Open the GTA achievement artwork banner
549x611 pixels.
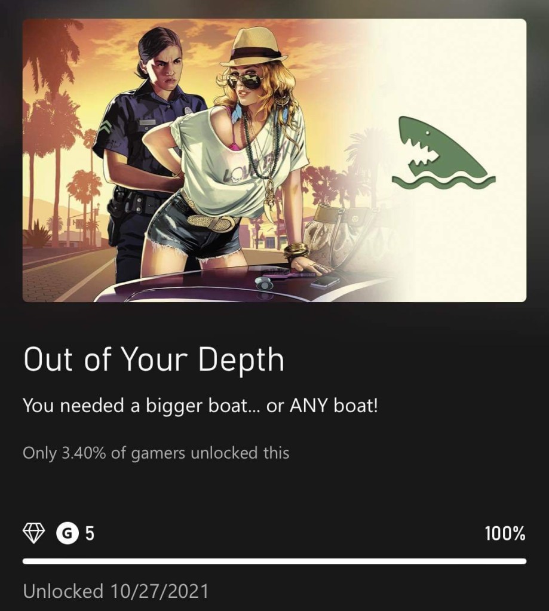274,160
